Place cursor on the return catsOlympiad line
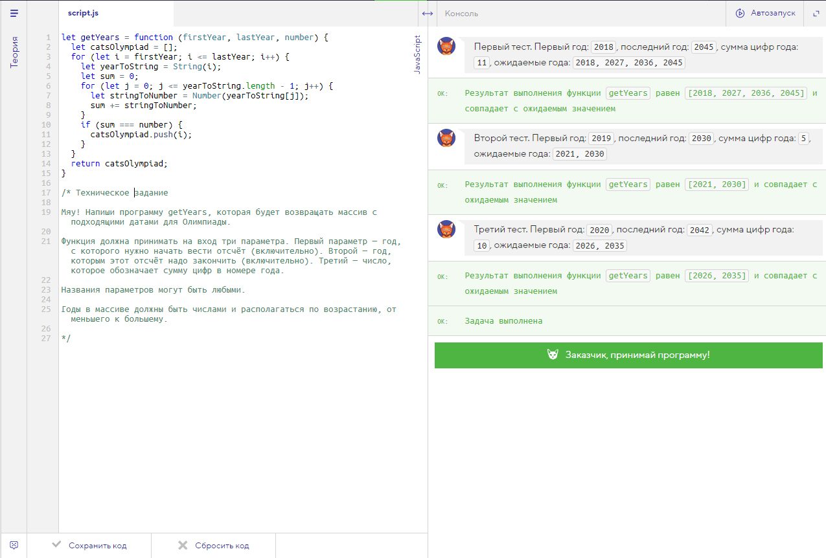Viewport: 826px width, 558px height. click(x=119, y=164)
